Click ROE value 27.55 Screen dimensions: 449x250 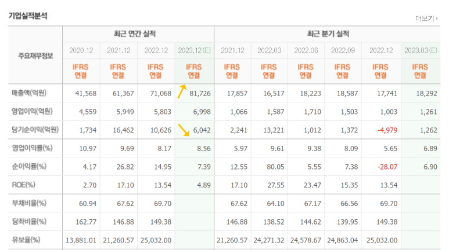point(276,185)
